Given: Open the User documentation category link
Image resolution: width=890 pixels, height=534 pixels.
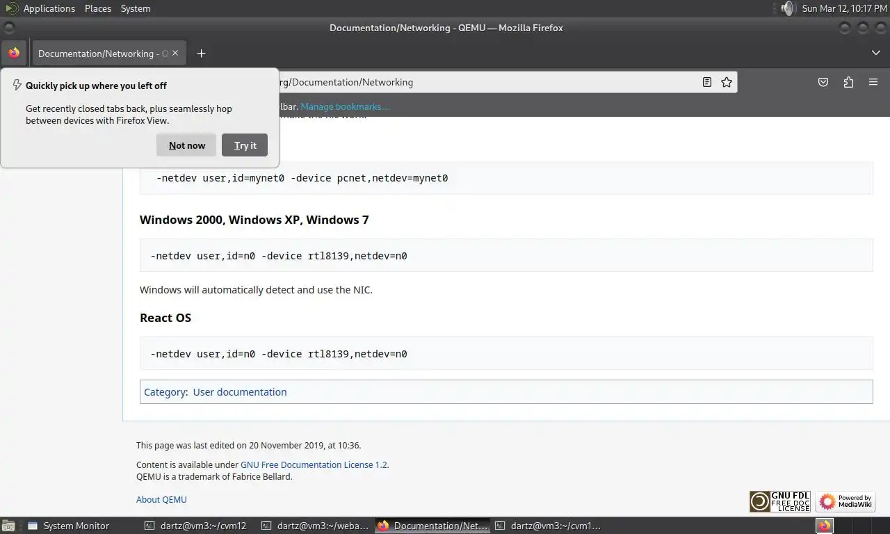Looking at the screenshot, I should 240,392.
